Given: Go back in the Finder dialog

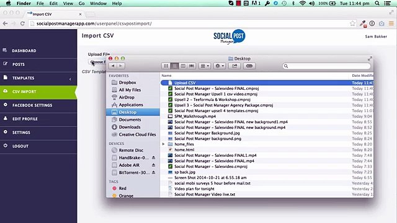Looking at the screenshot, I should 113,66.
